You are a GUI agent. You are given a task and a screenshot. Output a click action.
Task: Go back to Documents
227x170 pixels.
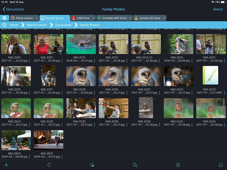pyautogui.click(x=13, y=9)
